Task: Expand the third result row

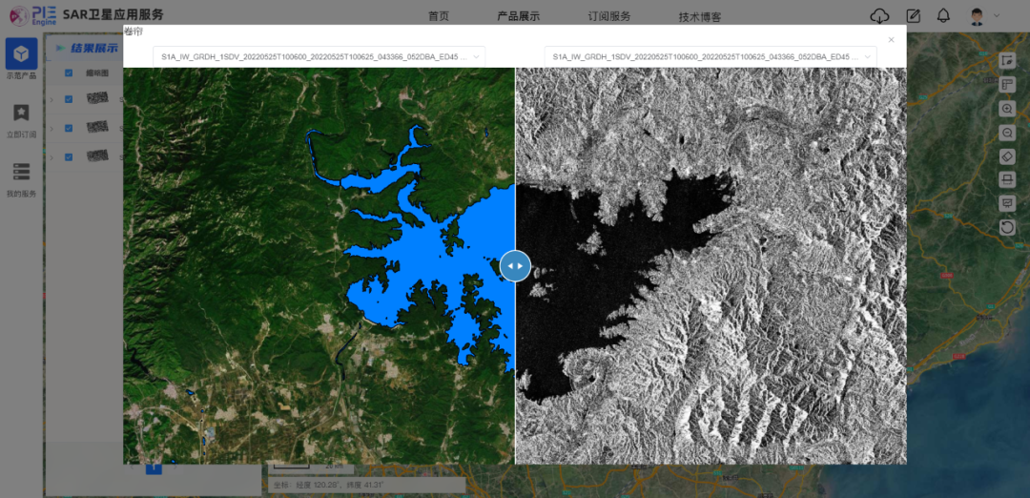Action: click(x=51, y=157)
